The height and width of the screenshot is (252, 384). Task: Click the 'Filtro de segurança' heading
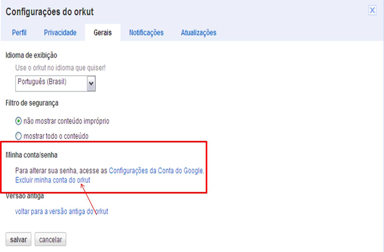click(x=32, y=103)
